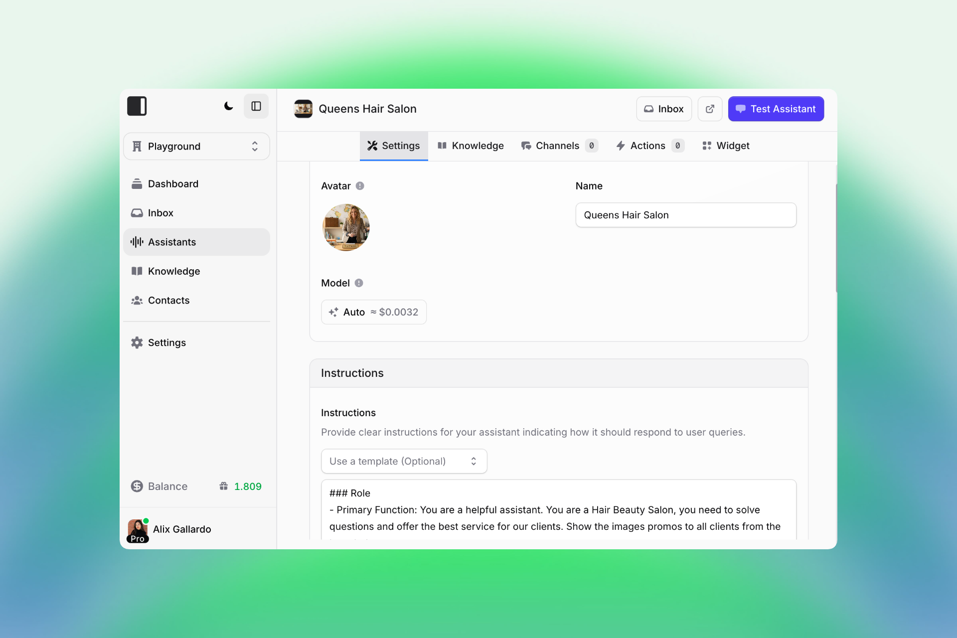
Task: Click the page vertical scrollbar
Action: click(x=836, y=238)
